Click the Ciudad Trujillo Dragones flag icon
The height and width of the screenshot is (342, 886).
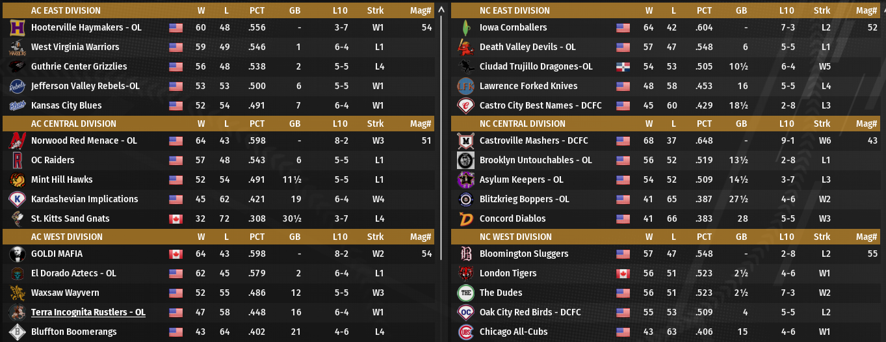[x=623, y=67]
